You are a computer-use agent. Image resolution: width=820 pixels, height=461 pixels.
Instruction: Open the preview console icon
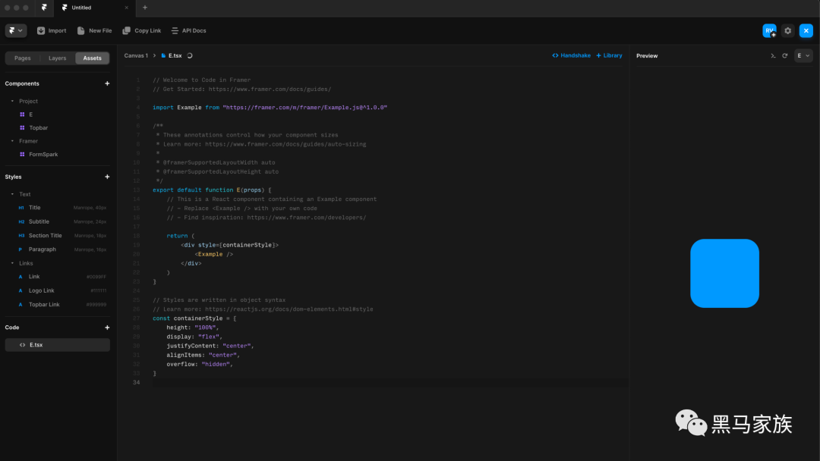773,56
